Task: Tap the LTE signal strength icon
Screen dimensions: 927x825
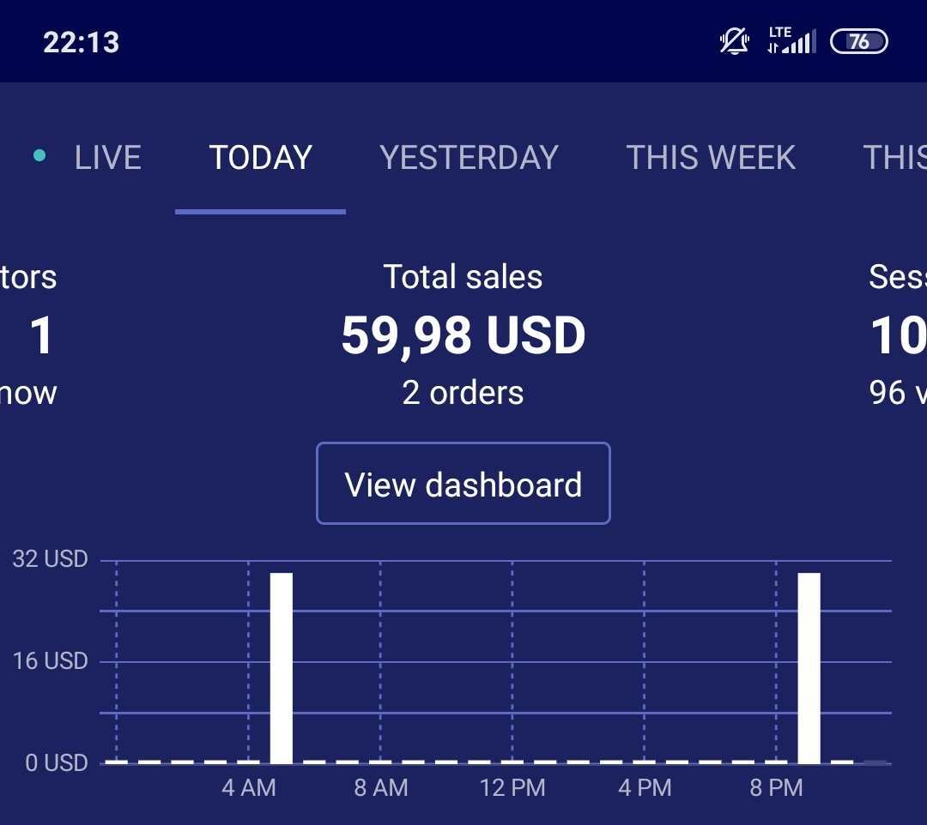Action: (791, 41)
